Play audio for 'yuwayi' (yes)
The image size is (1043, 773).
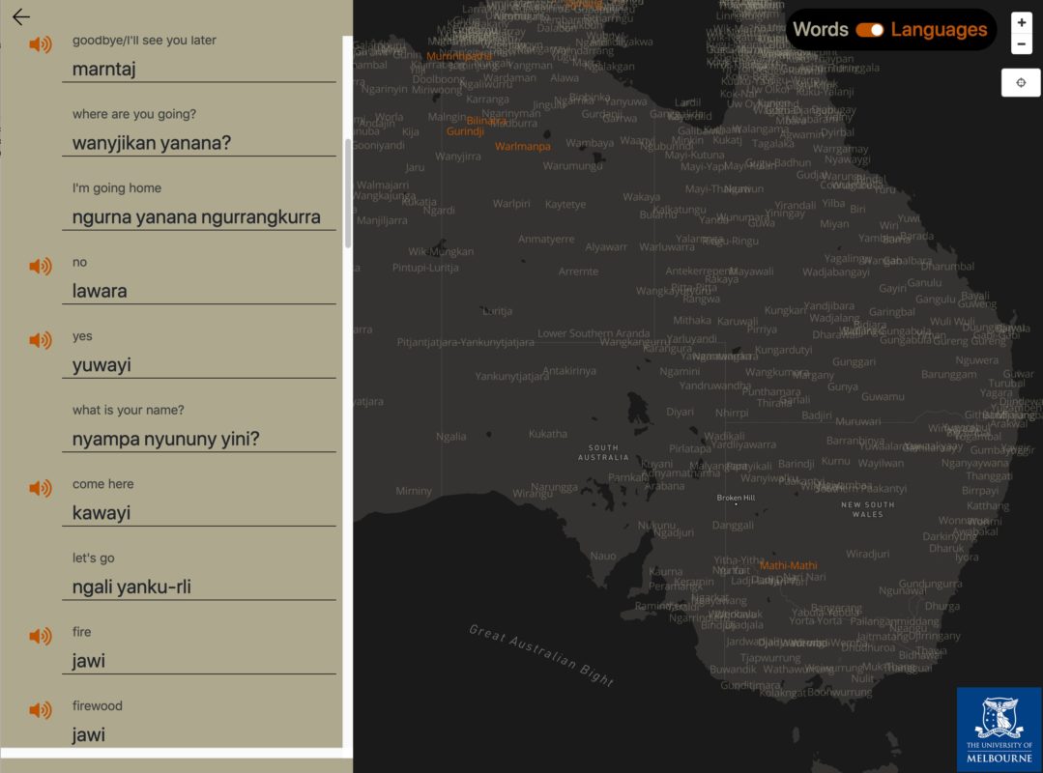click(x=41, y=340)
